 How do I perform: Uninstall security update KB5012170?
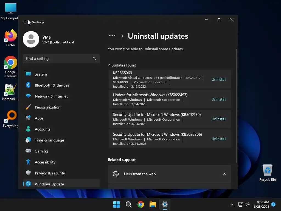click(x=219, y=119)
